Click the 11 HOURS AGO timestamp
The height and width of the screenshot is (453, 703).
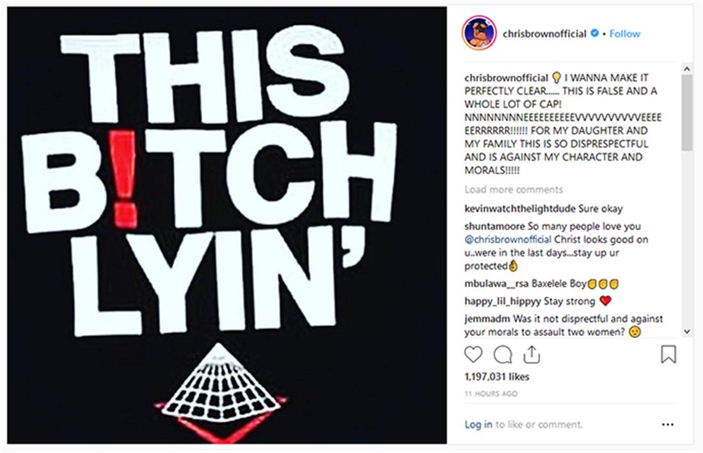click(491, 394)
